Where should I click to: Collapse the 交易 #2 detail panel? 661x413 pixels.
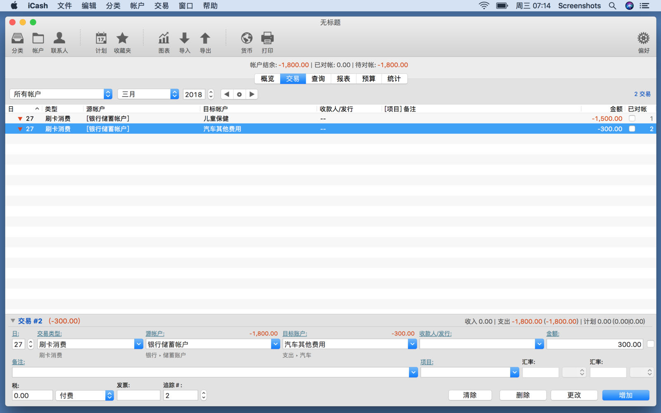(13, 321)
